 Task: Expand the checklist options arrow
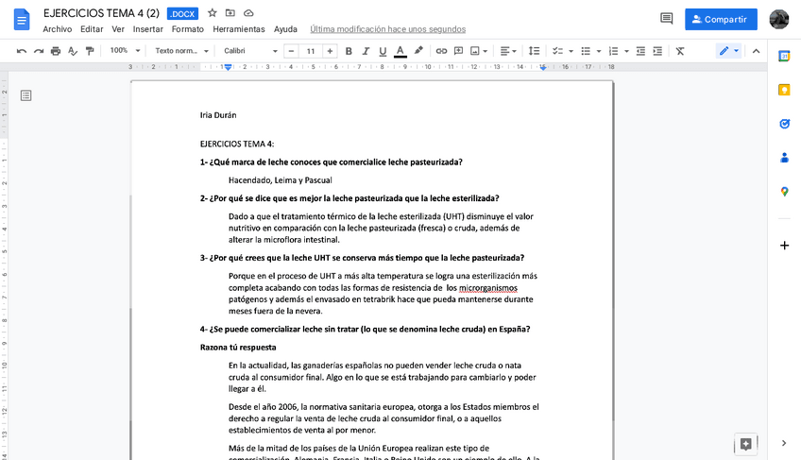pos(571,51)
